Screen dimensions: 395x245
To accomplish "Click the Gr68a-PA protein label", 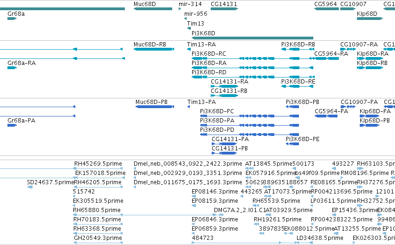I will click(x=21, y=121).
